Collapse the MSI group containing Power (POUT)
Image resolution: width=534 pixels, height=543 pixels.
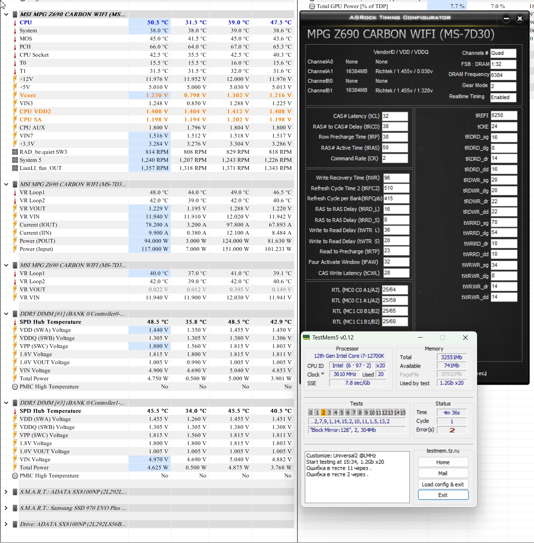tap(6, 184)
